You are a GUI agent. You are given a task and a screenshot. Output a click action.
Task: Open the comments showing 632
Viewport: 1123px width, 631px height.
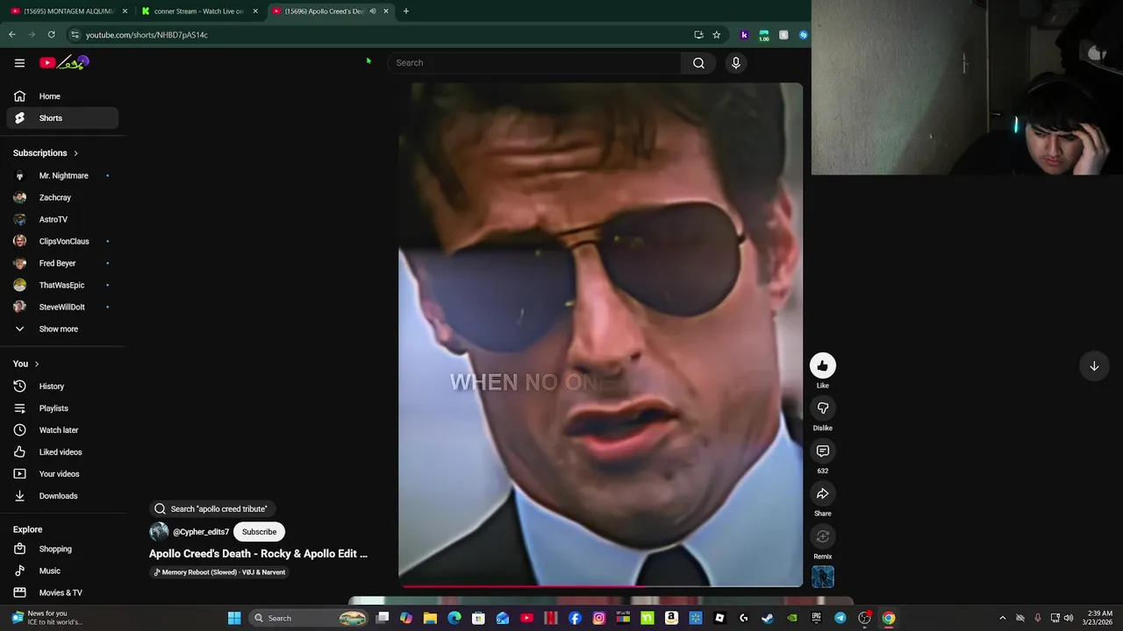822,451
